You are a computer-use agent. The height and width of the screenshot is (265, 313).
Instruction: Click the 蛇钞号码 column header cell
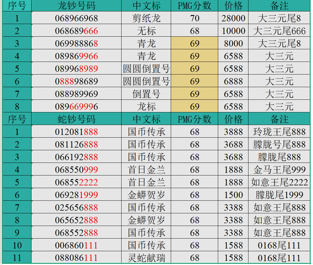[x=76, y=119]
